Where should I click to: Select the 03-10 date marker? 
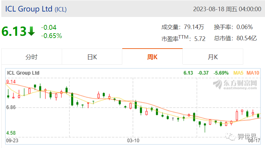click(133, 141)
